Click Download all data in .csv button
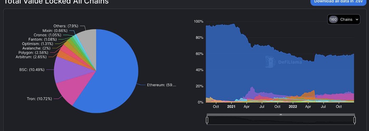Viewport: 369px width, 131px height. [x=338, y=2]
